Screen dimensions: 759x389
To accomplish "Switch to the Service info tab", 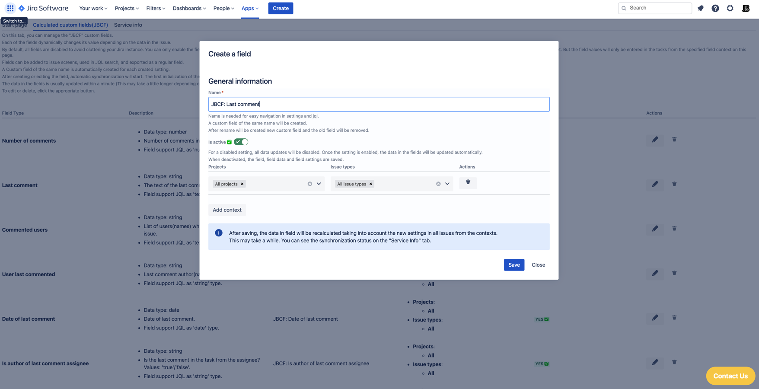I will [x=128, y=25].
